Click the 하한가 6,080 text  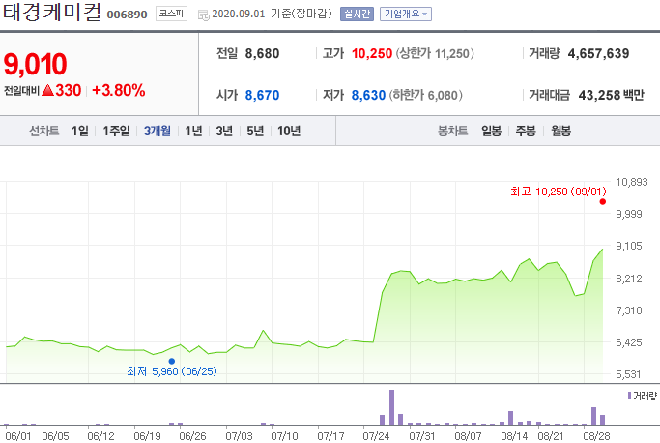[x=425, y=95]
